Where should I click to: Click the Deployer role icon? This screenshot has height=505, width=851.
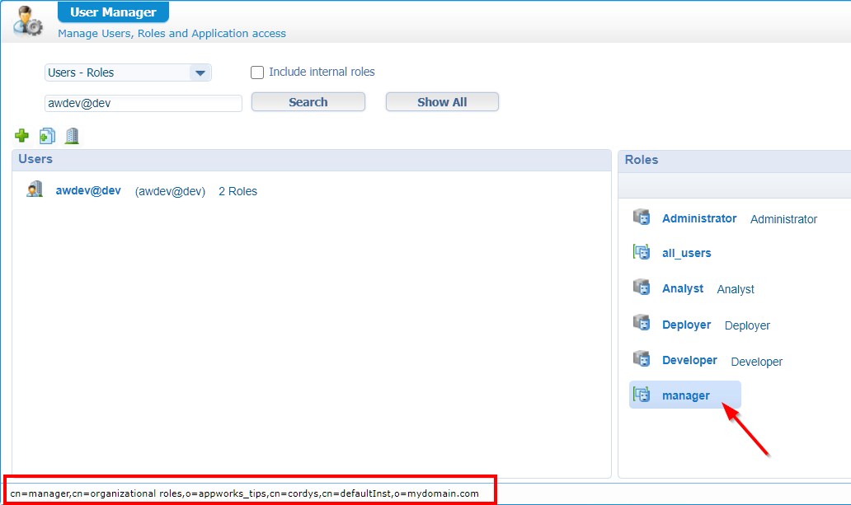[x=641, y=323]
